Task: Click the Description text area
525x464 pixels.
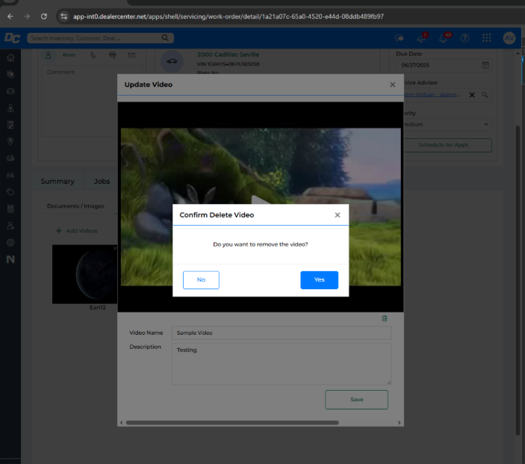Action: point(282,364)
